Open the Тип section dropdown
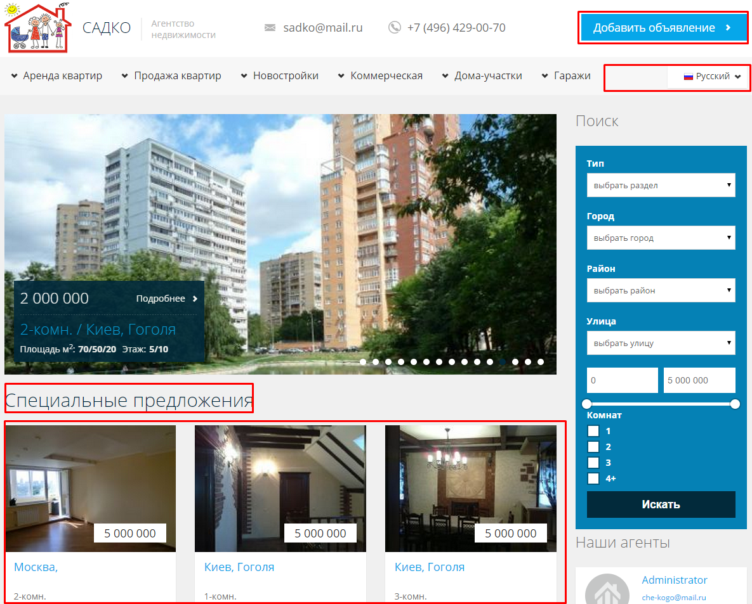The width and height of the screenshot is (752, 604). 661,185
